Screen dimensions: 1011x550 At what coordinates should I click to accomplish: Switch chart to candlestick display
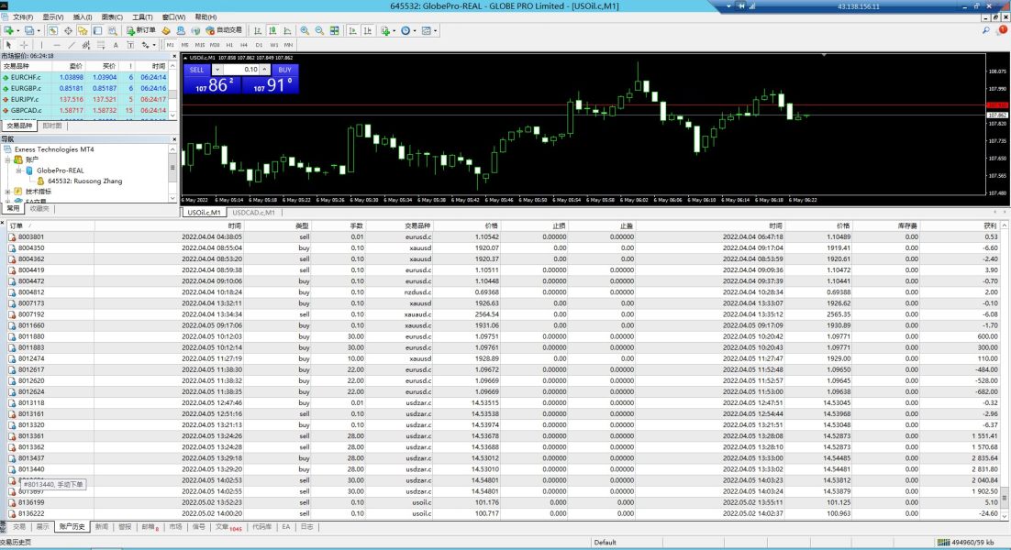271,30
